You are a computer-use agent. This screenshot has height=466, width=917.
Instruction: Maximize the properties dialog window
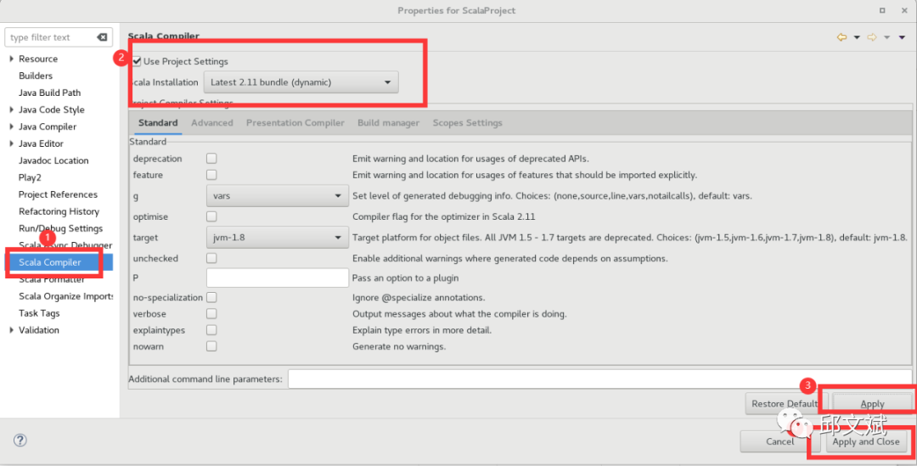[882, 10]
